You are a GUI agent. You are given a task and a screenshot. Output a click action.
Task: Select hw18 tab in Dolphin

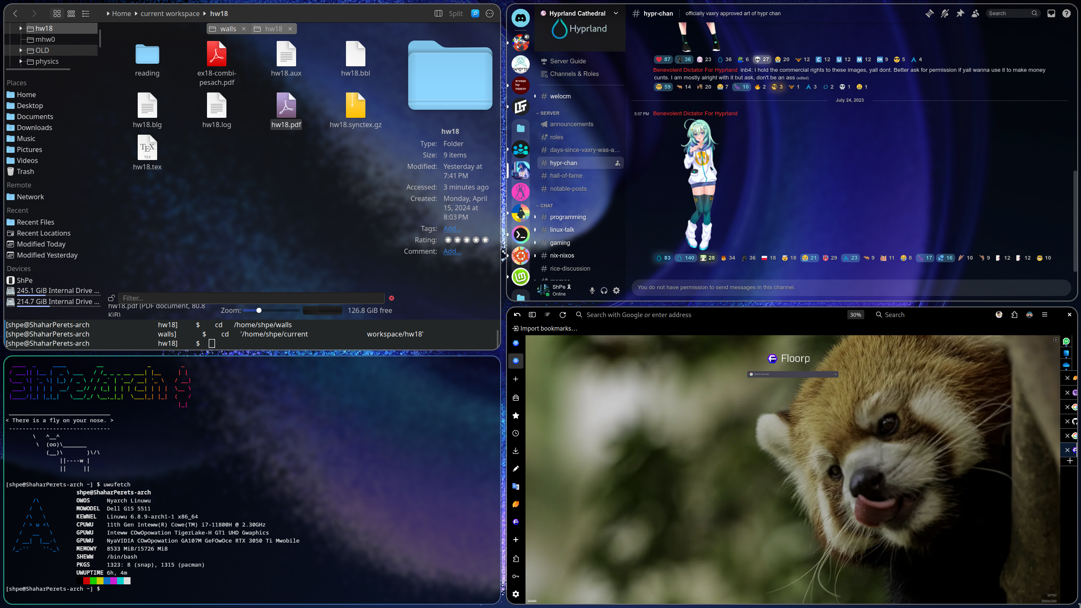pos(274,29)
